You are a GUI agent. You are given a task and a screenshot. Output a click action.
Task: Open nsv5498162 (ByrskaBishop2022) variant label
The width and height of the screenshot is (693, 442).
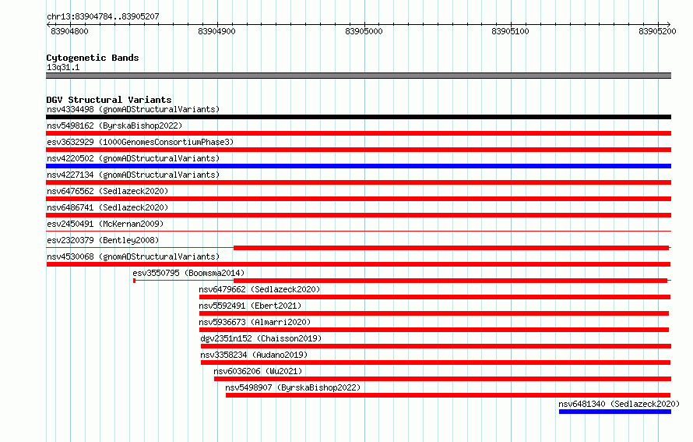point(114,126)
